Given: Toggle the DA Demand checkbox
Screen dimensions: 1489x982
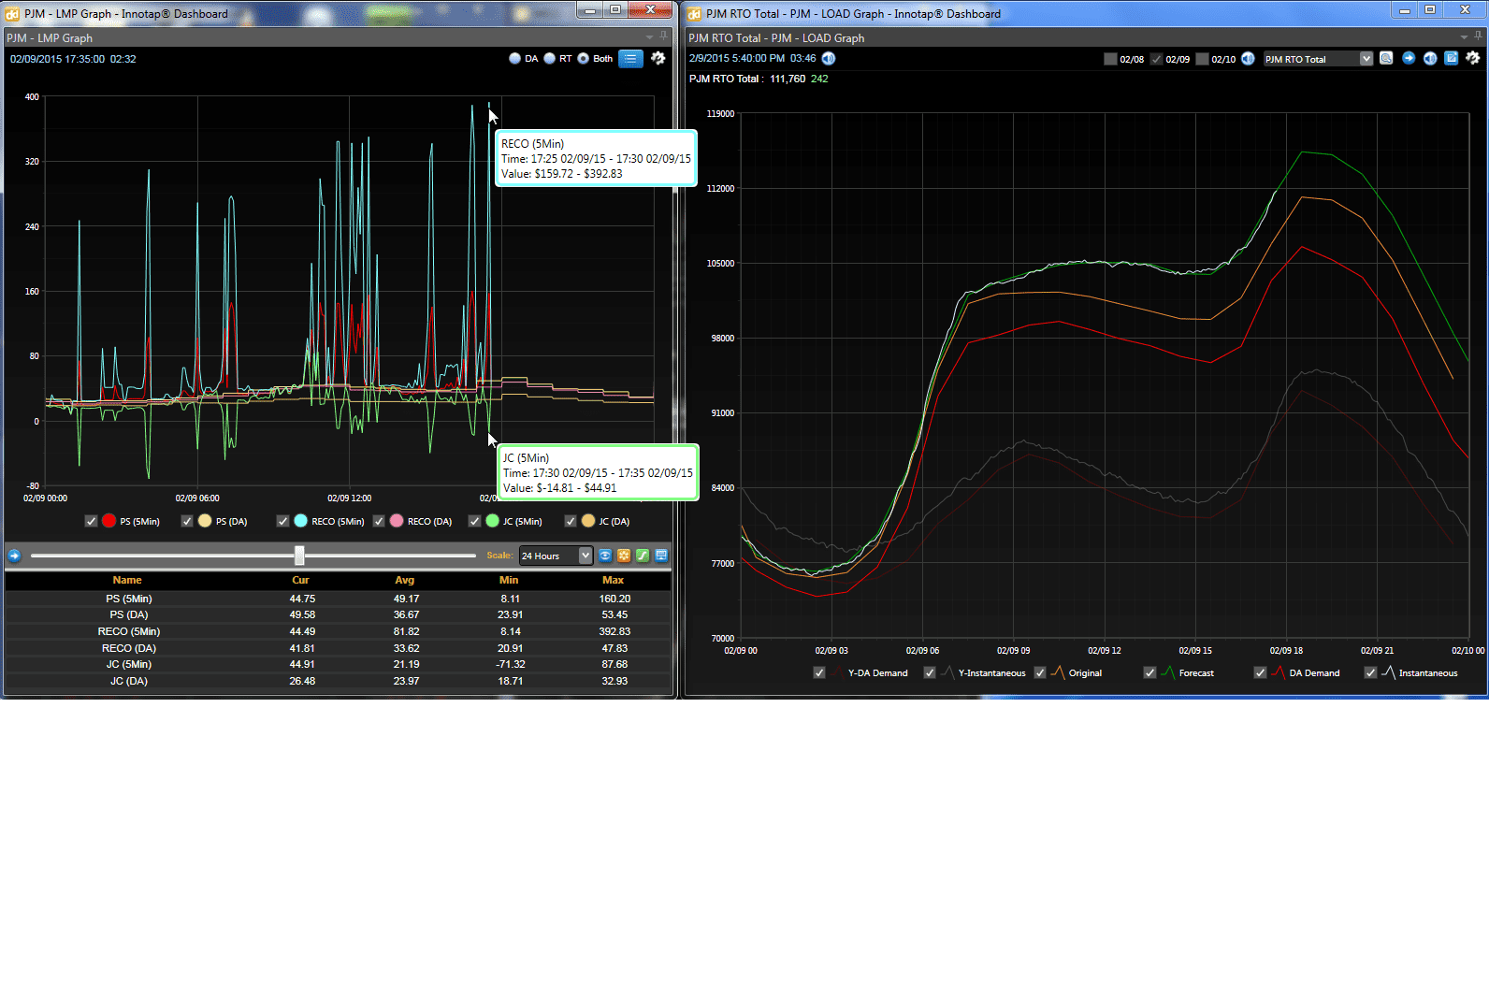Looking at the screenshot, I should (1260, 672).
